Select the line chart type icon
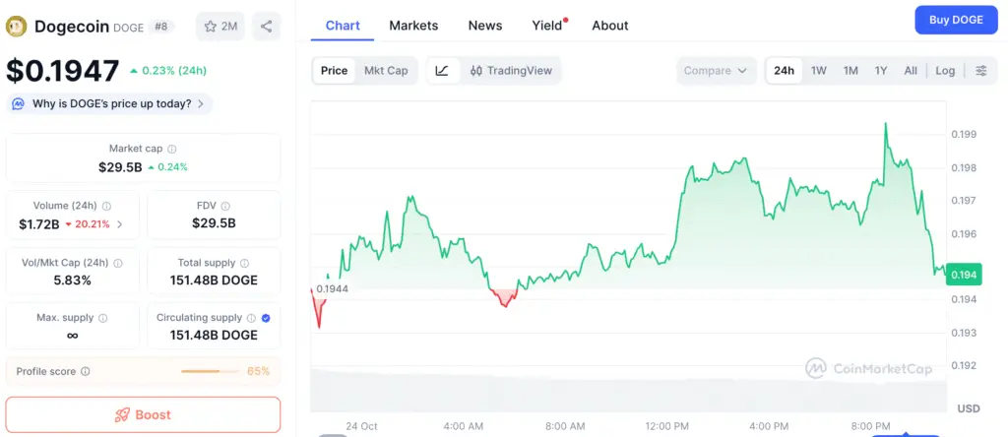The width and height of the screenshot is (1008, 437). pos(443,71)
